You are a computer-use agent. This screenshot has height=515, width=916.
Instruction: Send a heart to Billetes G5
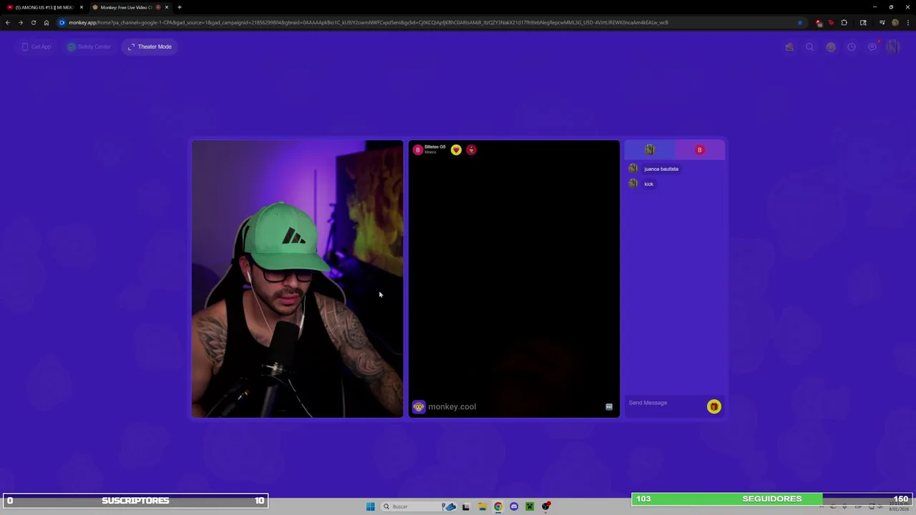[x=456, y=149]
